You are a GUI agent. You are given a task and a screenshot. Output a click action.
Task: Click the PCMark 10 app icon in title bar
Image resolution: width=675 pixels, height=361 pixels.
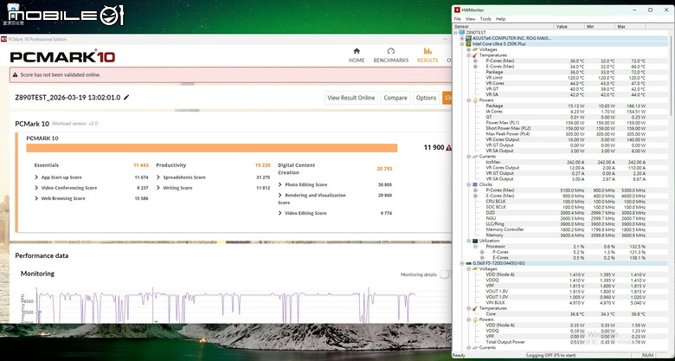pos(3,39)
